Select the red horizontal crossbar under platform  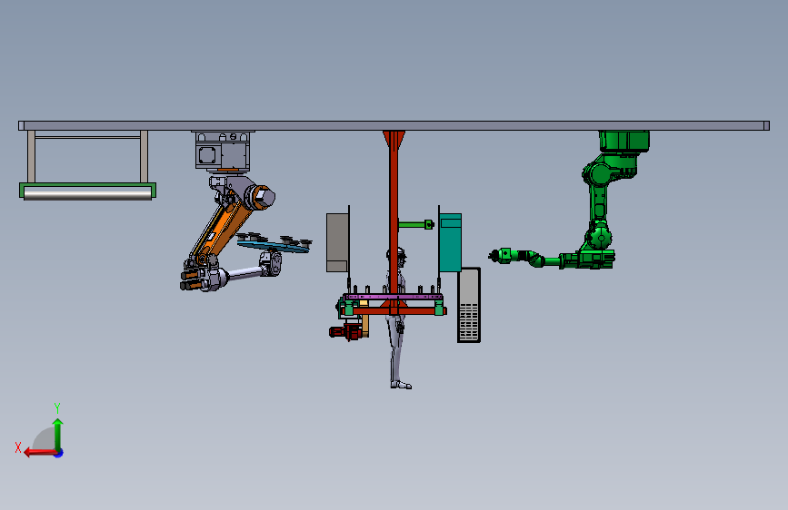[x=394, y=311]
